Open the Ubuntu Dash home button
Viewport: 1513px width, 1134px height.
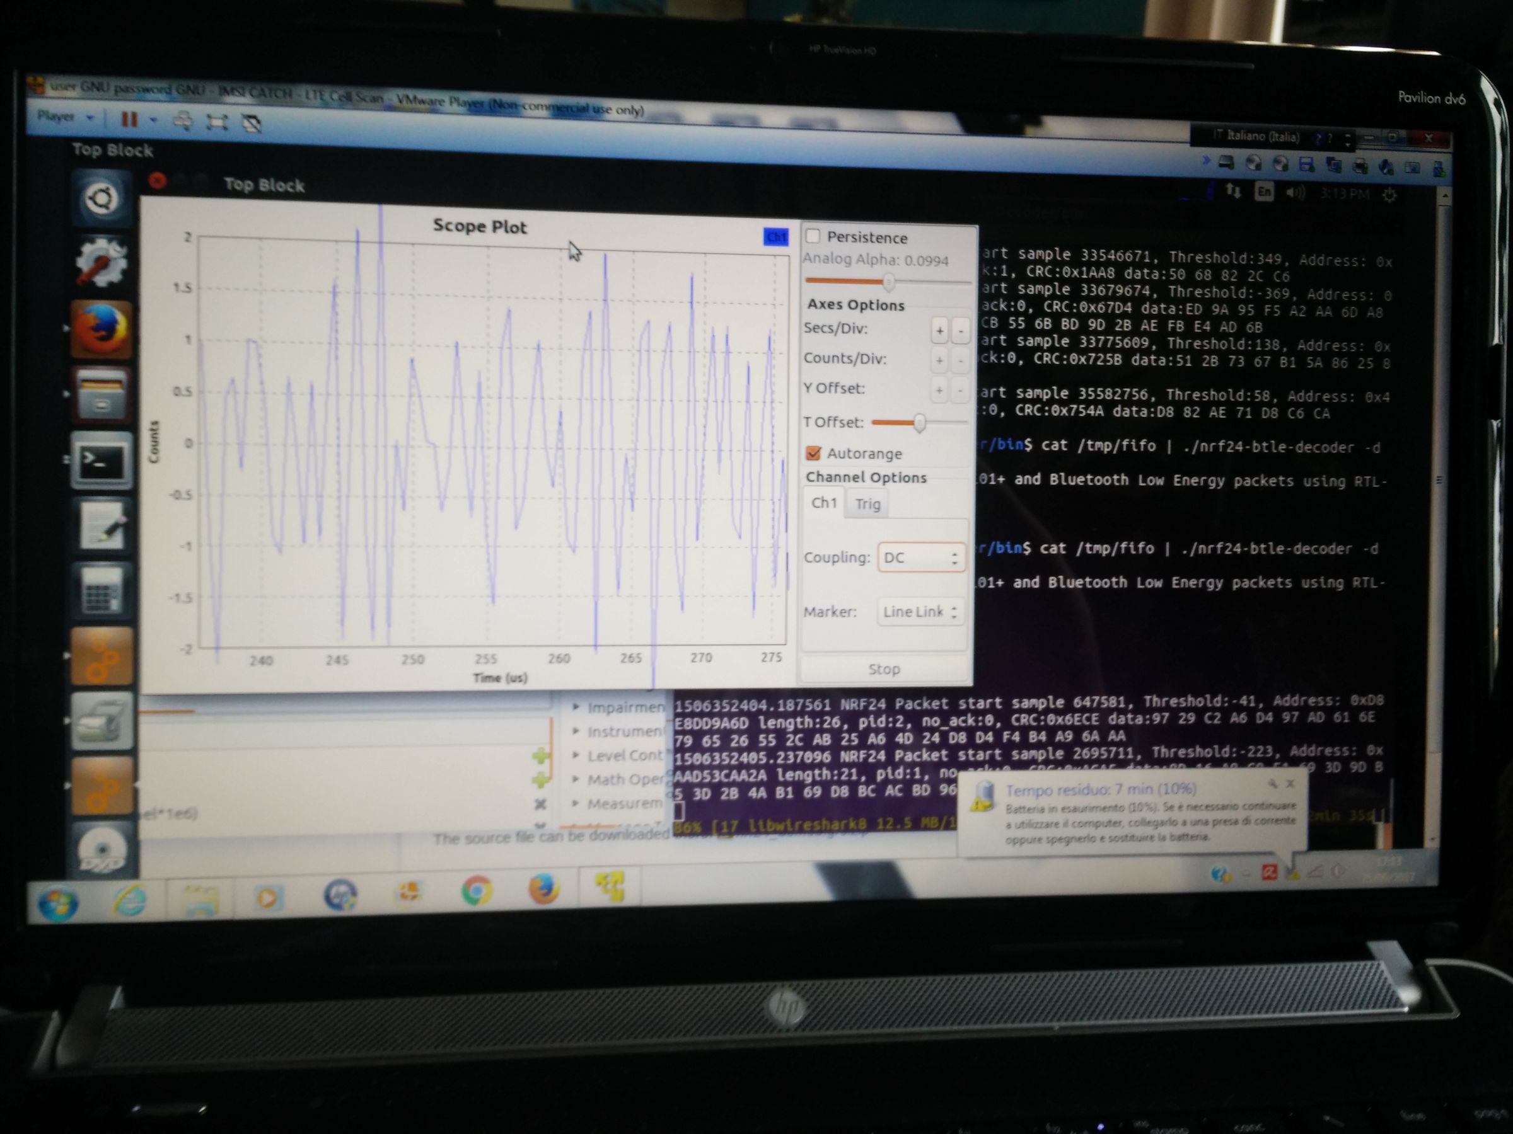pos(103,198)
